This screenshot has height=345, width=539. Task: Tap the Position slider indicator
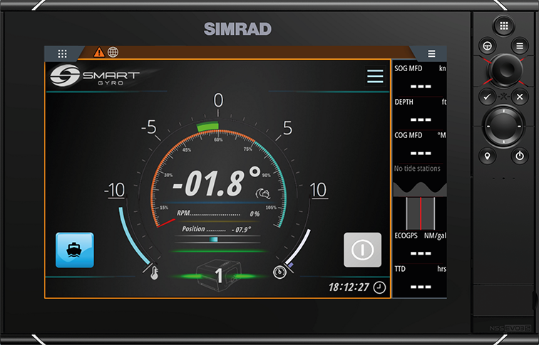click(x=214, y=240)
